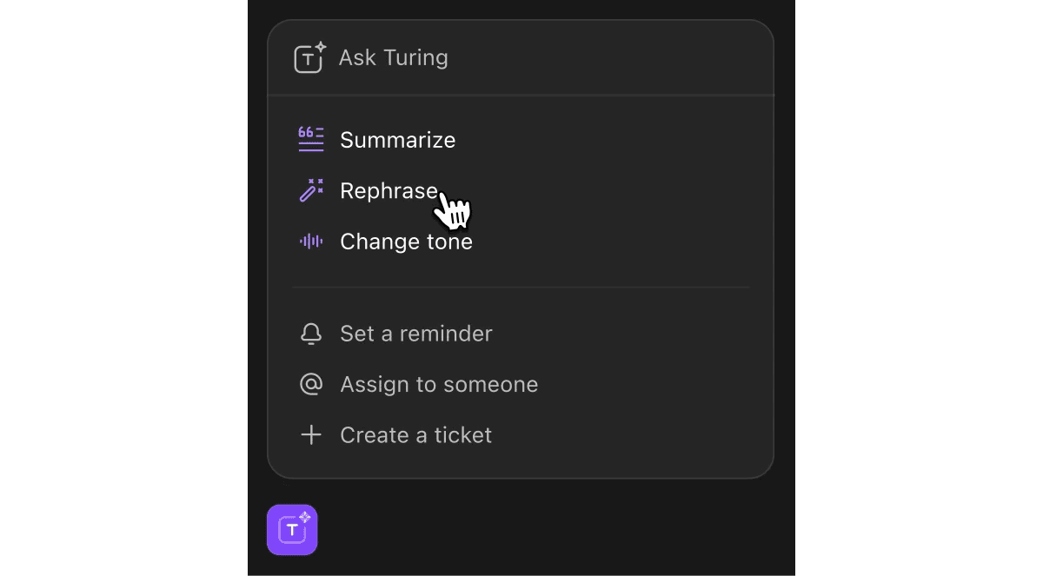Choose Assign to someone
Image resolution: width=1043 pixels, height=576 pixels.
pos(439,384)
